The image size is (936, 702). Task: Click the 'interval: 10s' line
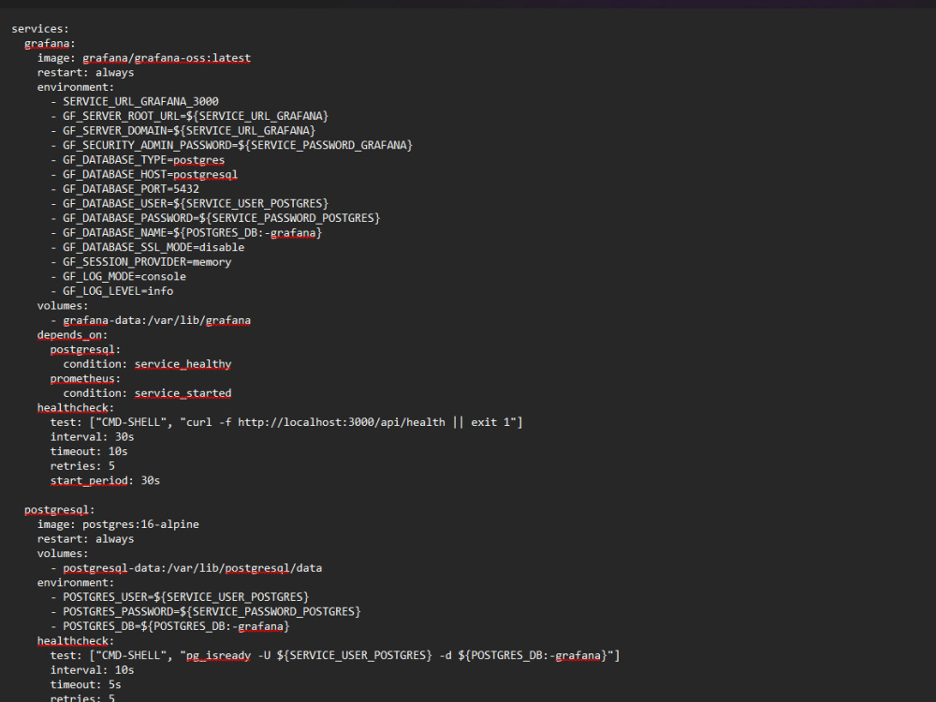[x=93, y=670]
